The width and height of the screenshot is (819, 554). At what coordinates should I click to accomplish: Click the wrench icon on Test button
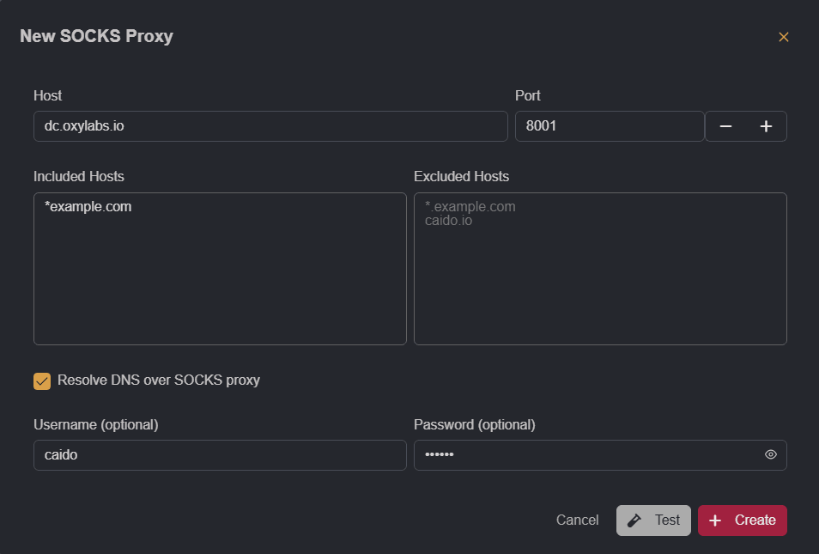[x=635, y=520]
